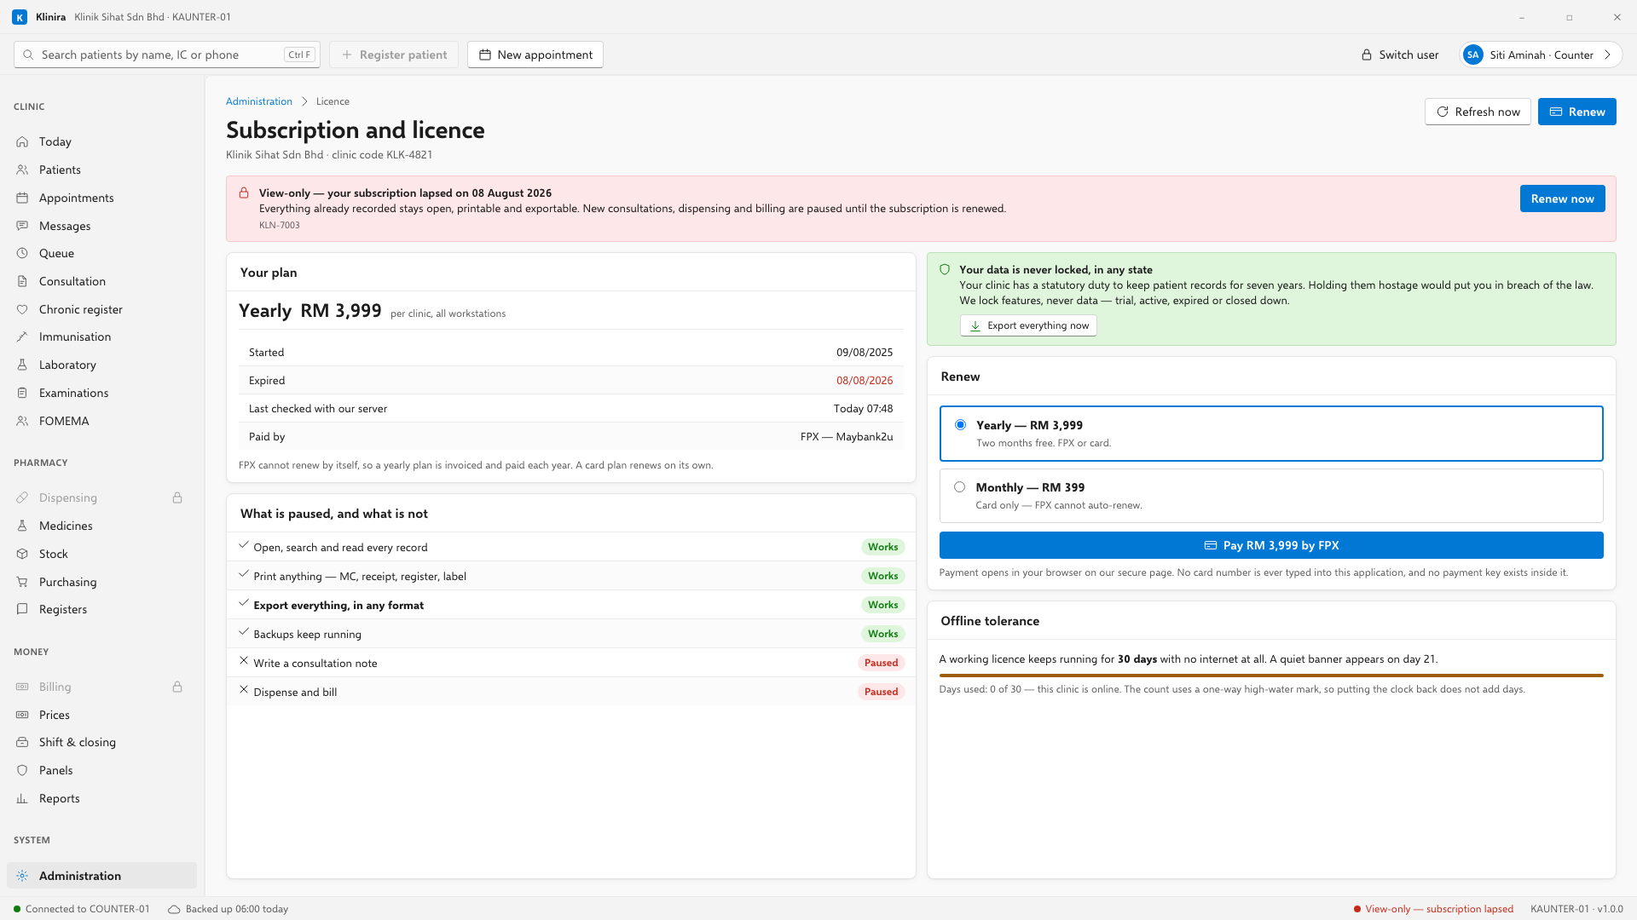Click the Paused badge for Dispense and bill
Image resolution: width=1637 pixels, height=920 pixels.
pyautogui.click(x=881, y=692)
